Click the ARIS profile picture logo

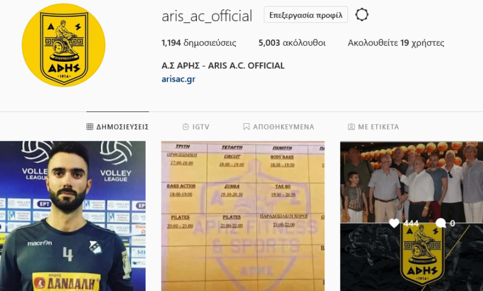[x=63, y=45]
